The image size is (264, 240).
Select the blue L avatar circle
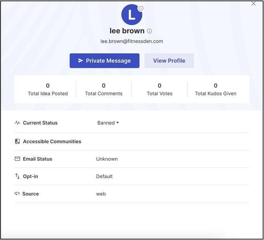point(131,15)
